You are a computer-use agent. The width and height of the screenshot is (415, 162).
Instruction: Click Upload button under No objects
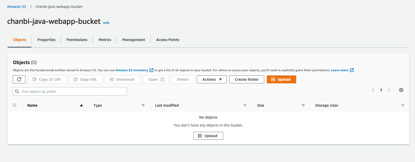click(208, 136)
